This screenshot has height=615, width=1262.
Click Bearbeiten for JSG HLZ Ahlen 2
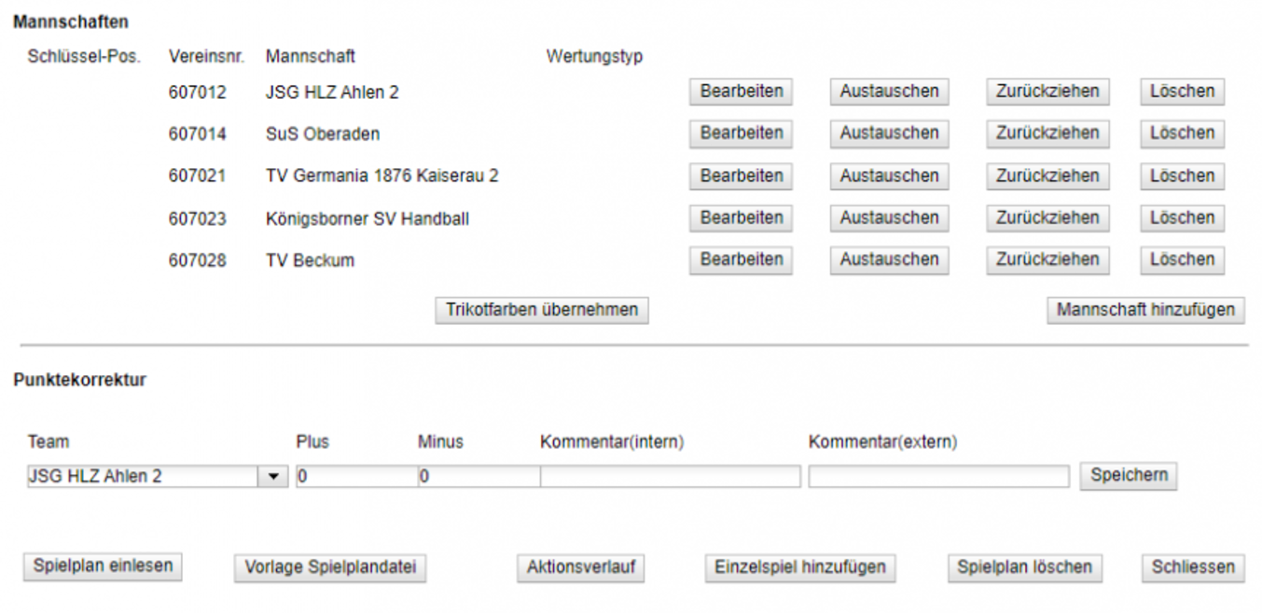click(742, 91)
